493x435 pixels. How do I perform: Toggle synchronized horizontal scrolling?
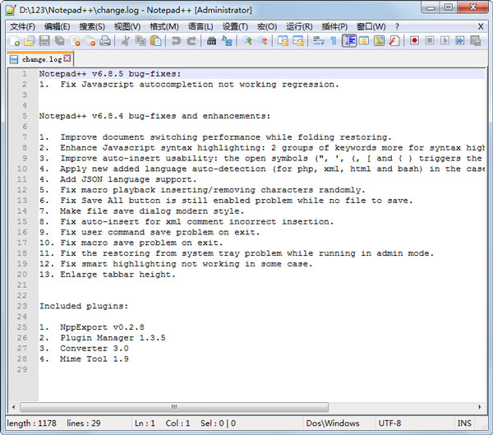297,41
